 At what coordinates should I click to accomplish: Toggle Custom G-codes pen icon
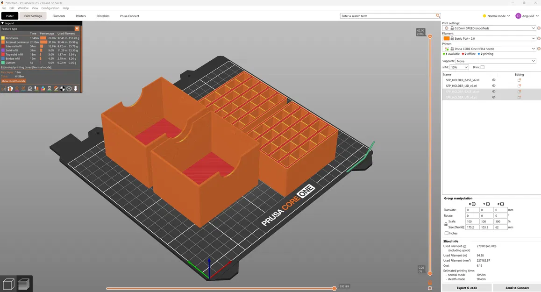[x=56, y=89]
